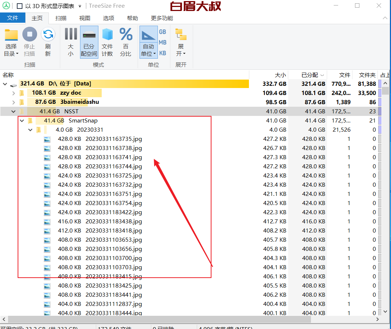Toggle the 3D chart display checkbox
The width and height of the screenshot is (391, 329).
(x=20, y=6)
